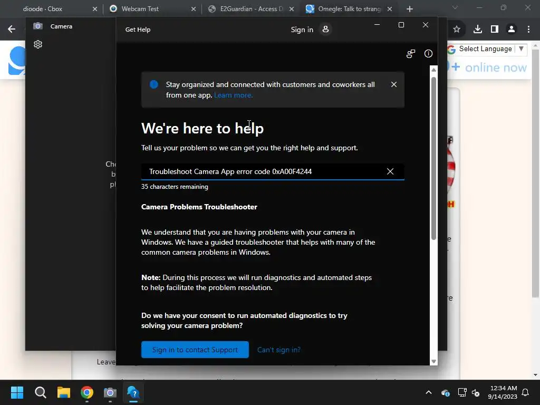Switch to E2Guardian Access Denied tab
This screenshot has width=540, height=405.
252,9
